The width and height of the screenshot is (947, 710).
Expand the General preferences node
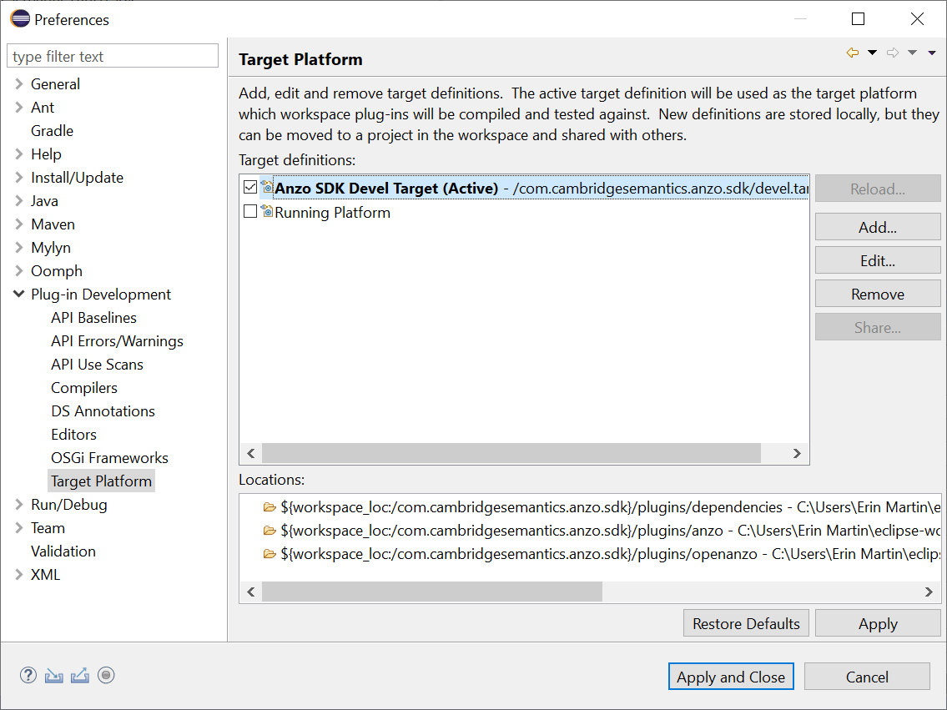pyautogui.click(x=18, y=84)
